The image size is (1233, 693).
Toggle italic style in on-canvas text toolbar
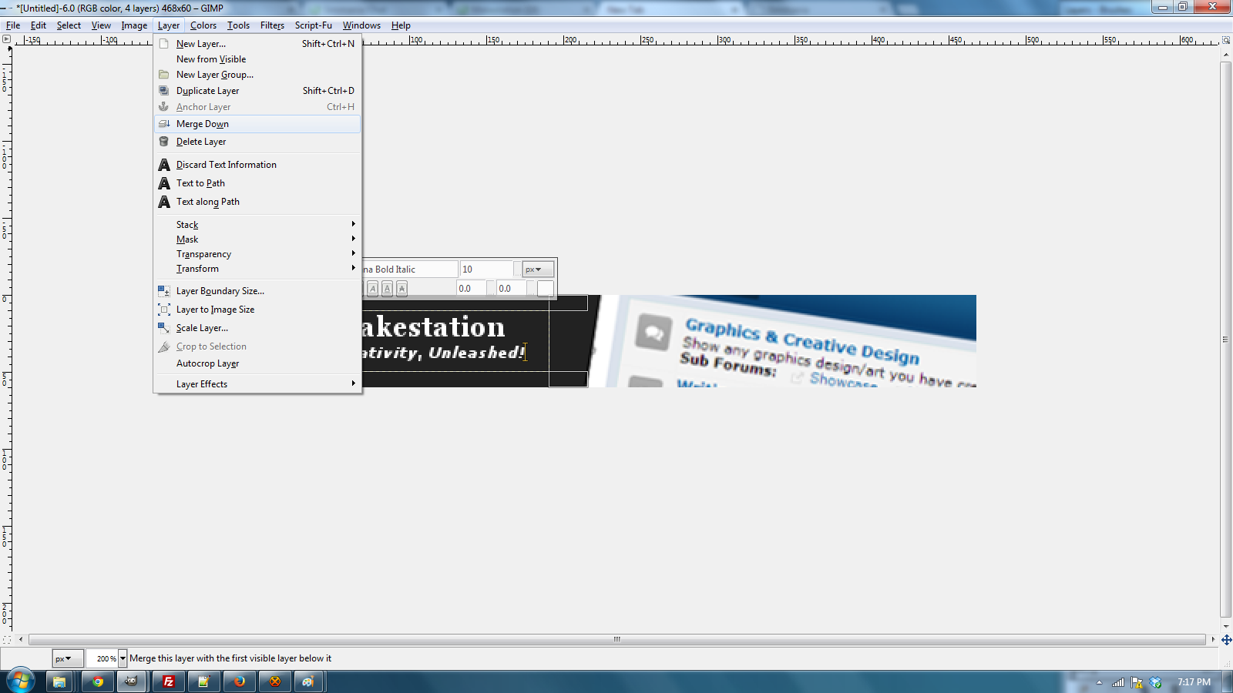373,289
